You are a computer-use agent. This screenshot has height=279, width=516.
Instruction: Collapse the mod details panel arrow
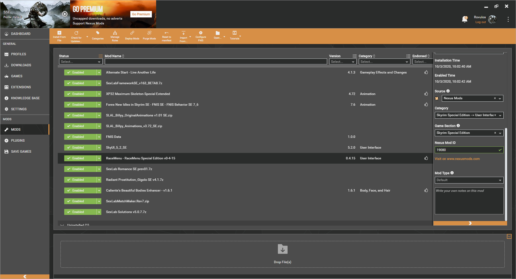470,223
